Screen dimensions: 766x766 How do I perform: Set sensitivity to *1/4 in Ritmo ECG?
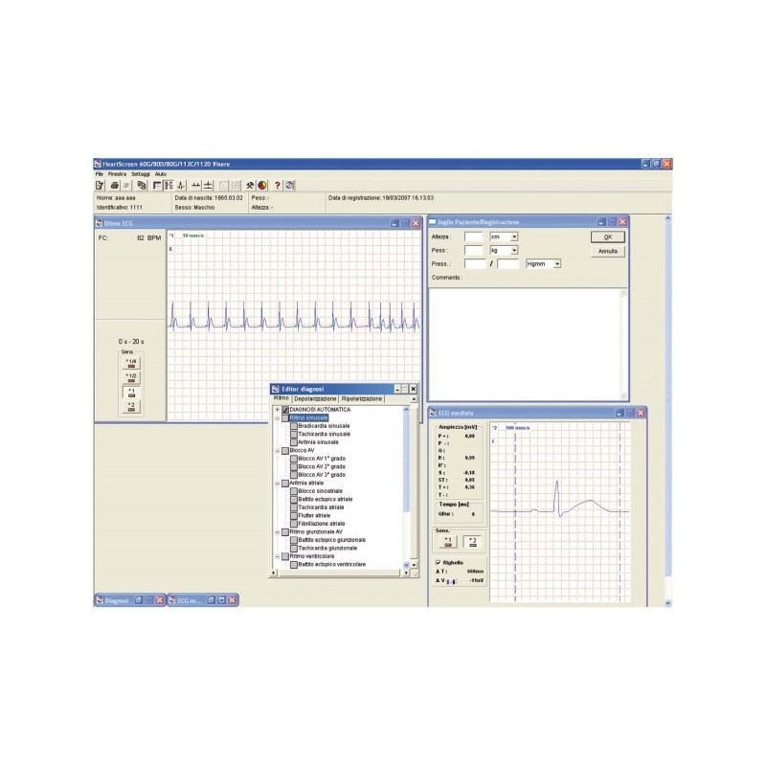pyautogui.click(x=131, y=362)
